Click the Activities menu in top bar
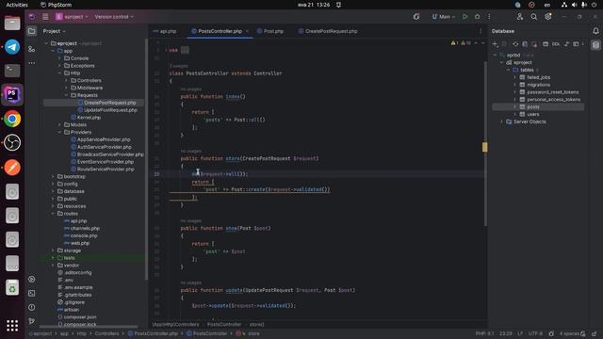 click(17, 5)
